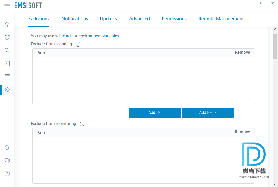The height and width of the screenshot is (187, 278).
Task: Click the scrollbar down arrow
Action: pyautogui.click(x=275, y=185)
